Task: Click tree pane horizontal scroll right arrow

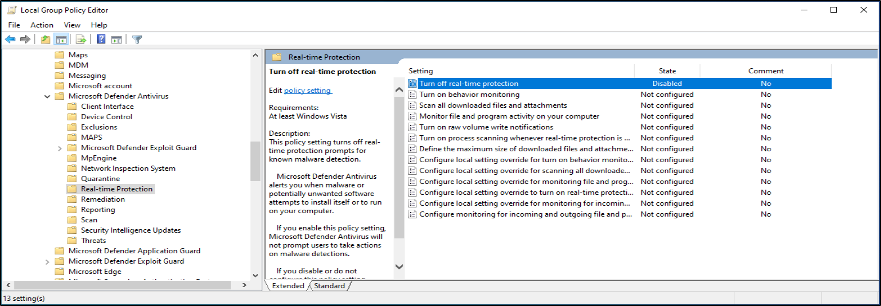Action: [245, 285]
